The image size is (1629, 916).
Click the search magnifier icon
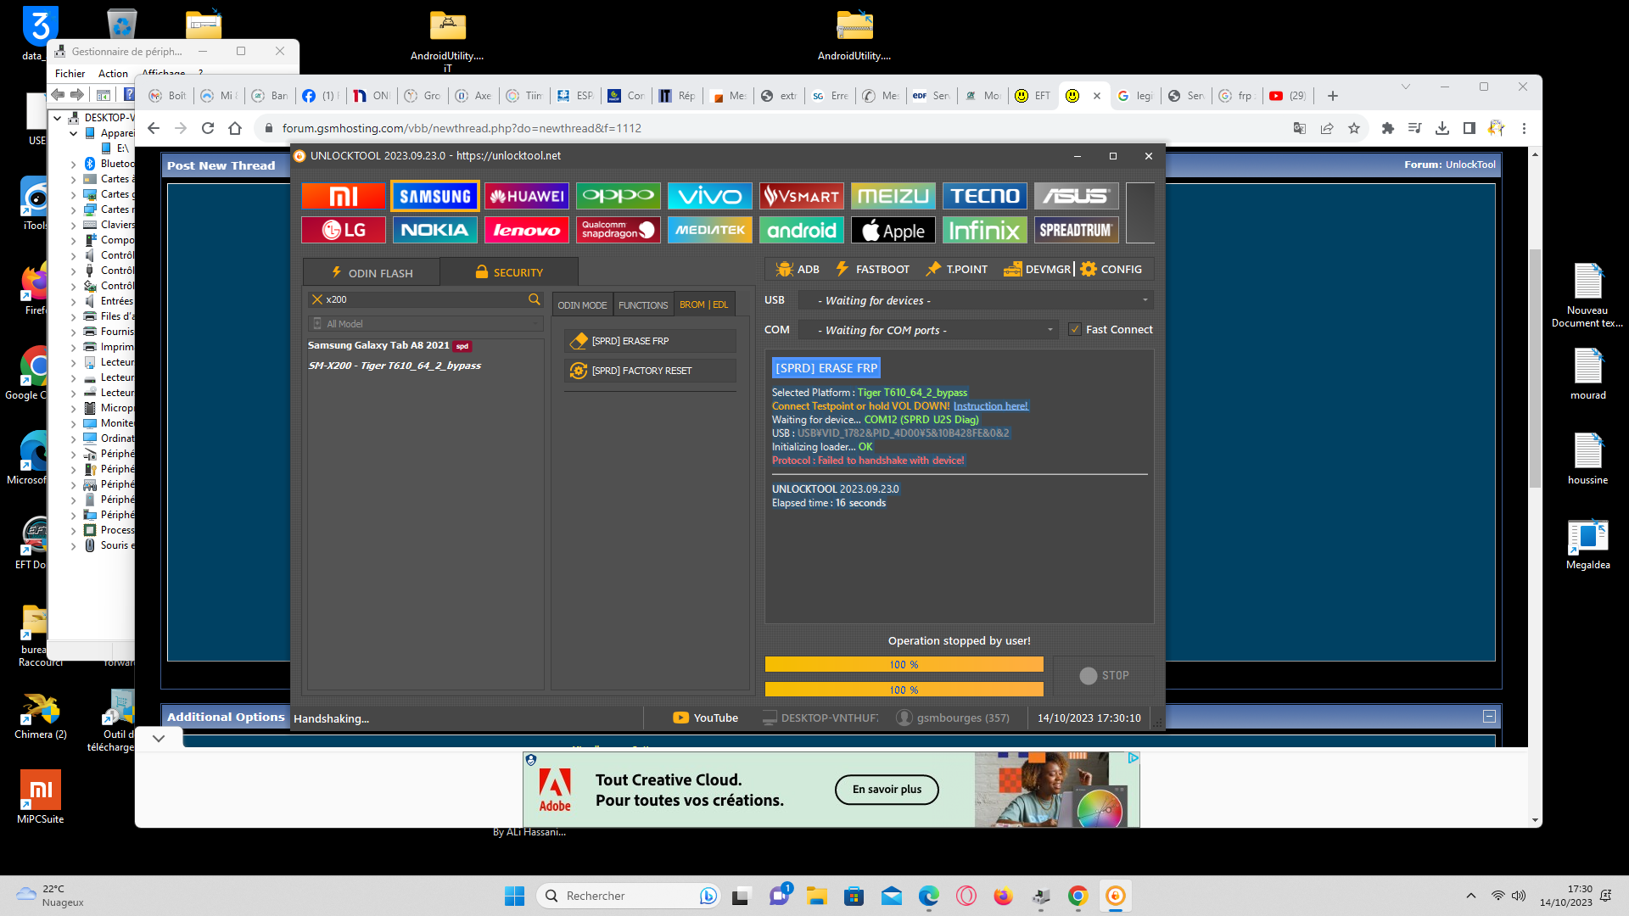coord(535,299)
